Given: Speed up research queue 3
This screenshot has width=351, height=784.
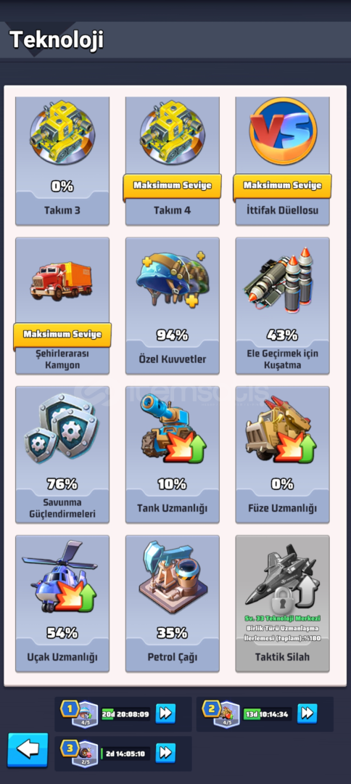Looking at the screenshot, I should (x=165, y=753).
